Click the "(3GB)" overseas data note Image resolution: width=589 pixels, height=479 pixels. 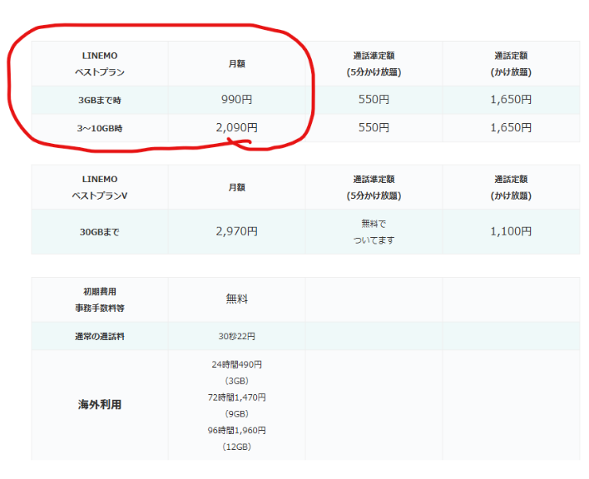tap(236, 381)
